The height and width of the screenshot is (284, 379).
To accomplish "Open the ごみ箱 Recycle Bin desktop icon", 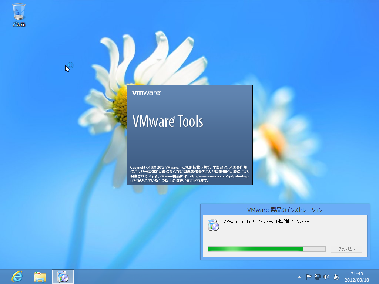I will pyautogui.click(x=19, y=15).
